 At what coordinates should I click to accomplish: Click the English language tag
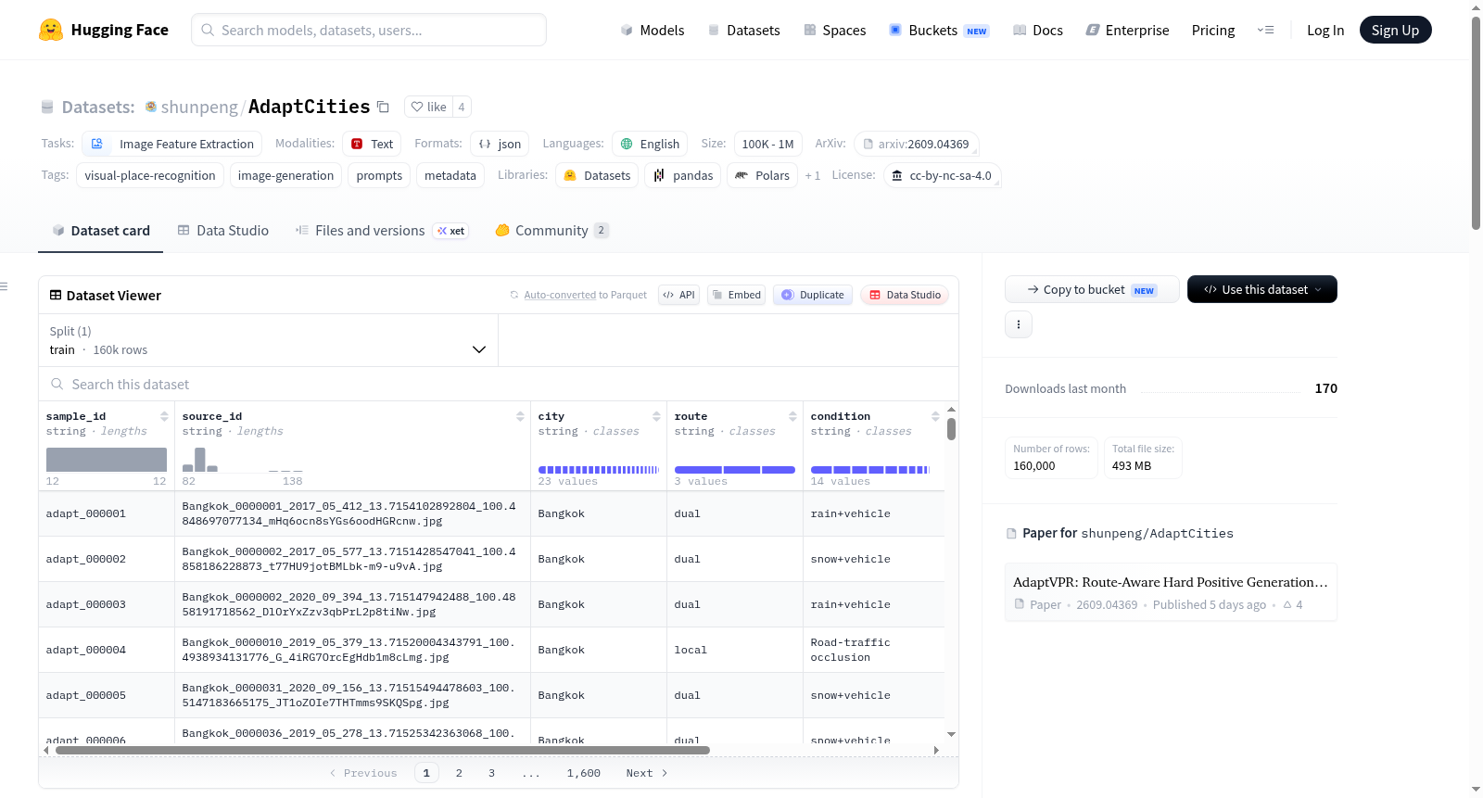coord(650,144)
